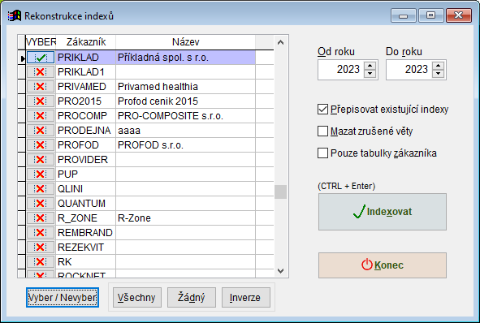The image size is (480, 323).
Task: Click the Vyber / Nevyber button
Action: tap(63, 297)
